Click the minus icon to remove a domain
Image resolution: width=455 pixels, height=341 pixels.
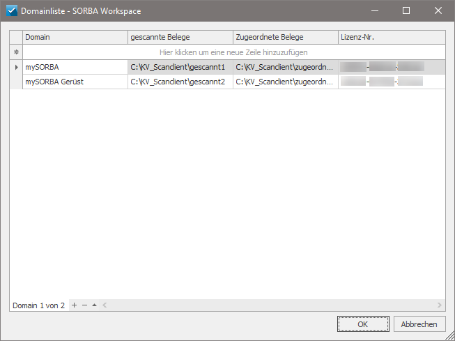(x=84, y=305)
